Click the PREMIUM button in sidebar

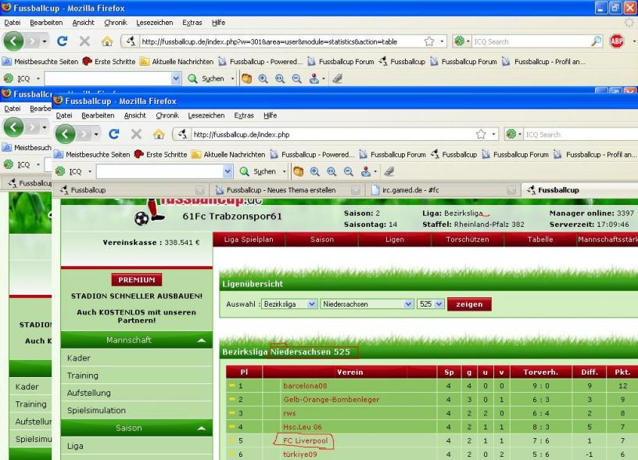click(135, 279)
